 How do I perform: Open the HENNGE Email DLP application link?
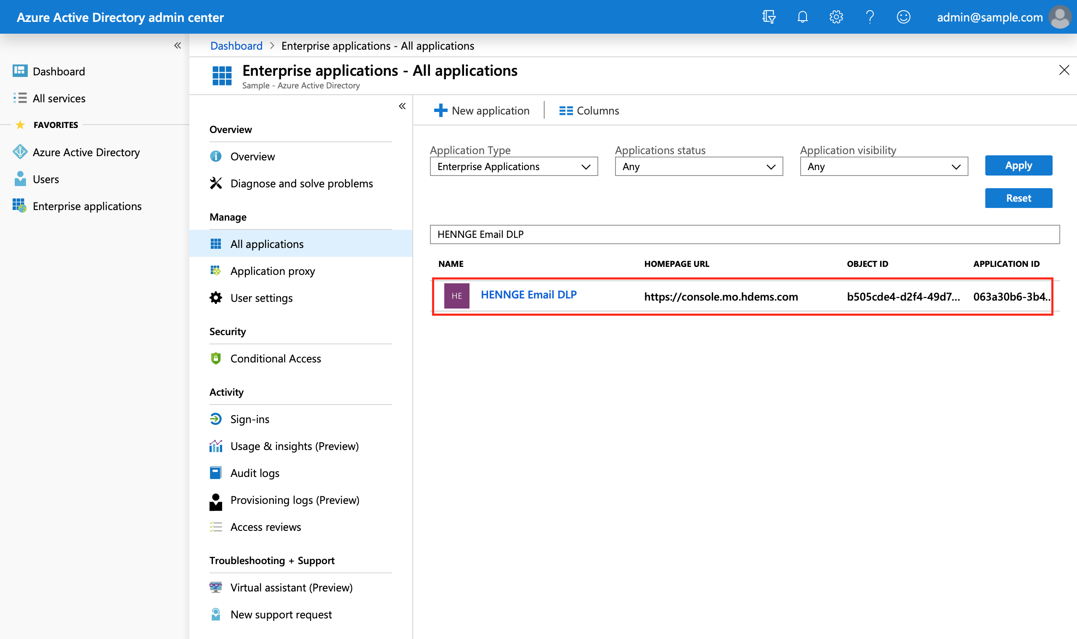[x=528, y=295]
